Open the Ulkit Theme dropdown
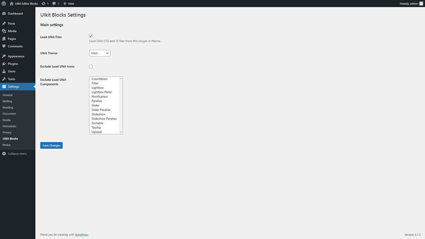The image size is (425, 239). point(100,53)
